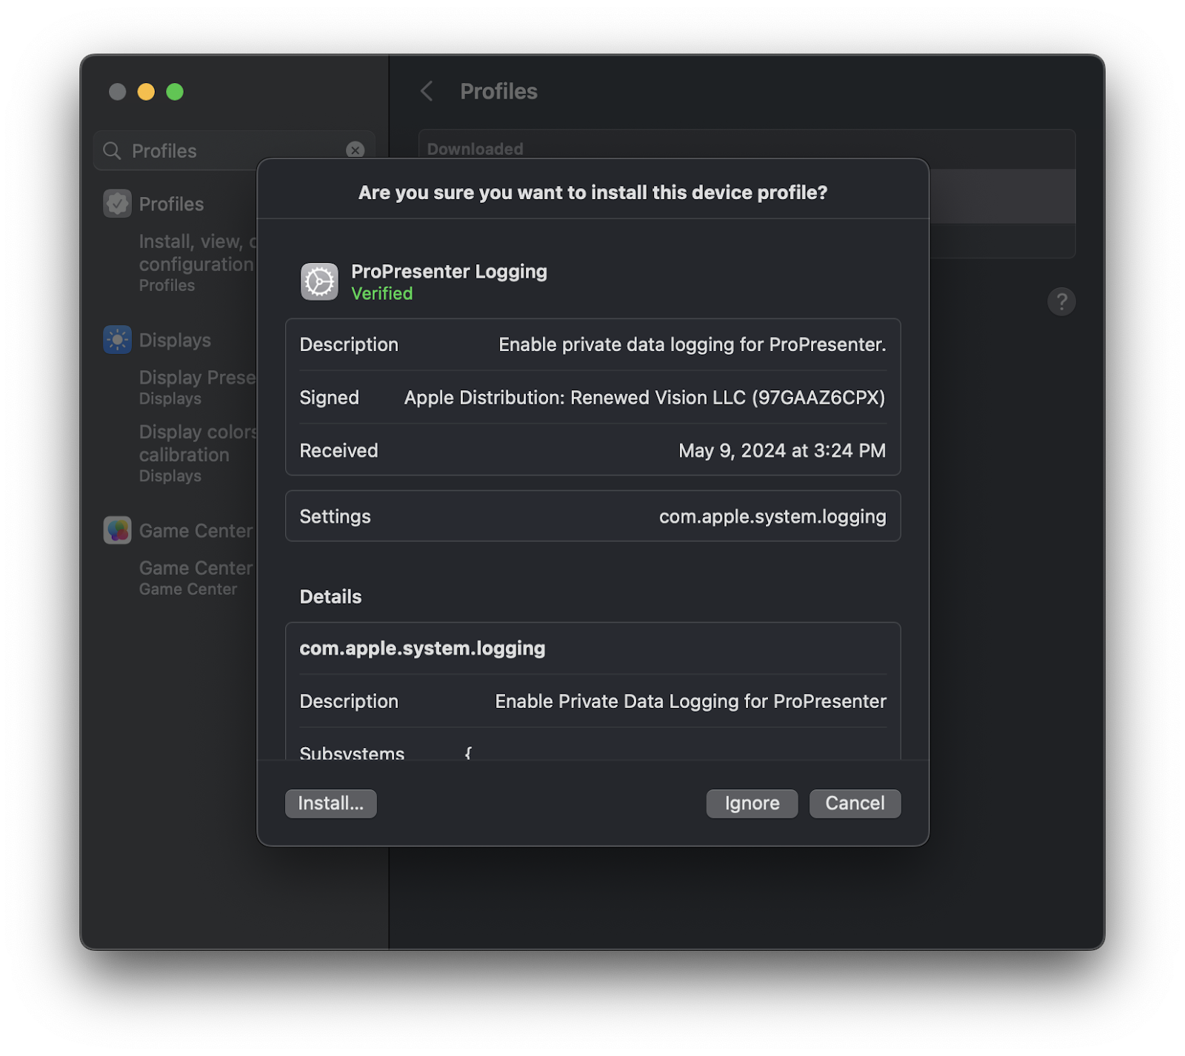Cancel the profile installation dialog
Viewport: 1185px width, 1056px height.
(x=855, y=803)
